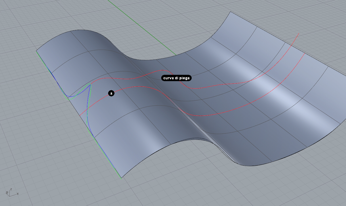
Task: Select the green Y-axis line above the surface
Action: [142, 28]
